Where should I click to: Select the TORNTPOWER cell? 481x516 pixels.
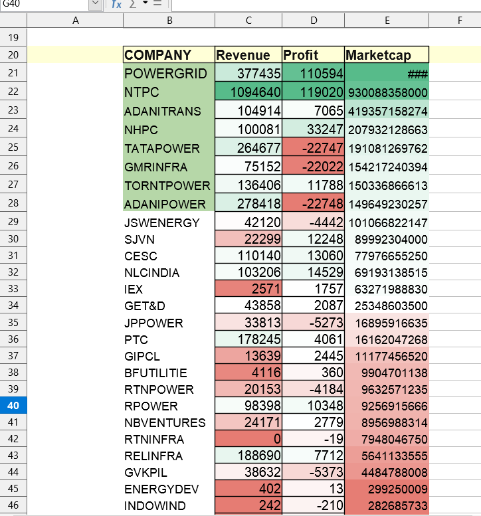coord(169,185)
